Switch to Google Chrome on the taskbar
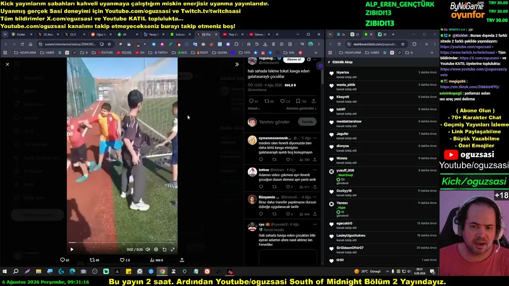 pos(162,272)
